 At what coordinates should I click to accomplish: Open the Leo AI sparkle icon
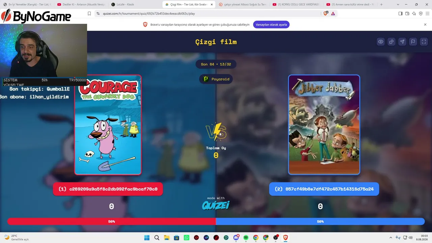click(x=414, y=13)
